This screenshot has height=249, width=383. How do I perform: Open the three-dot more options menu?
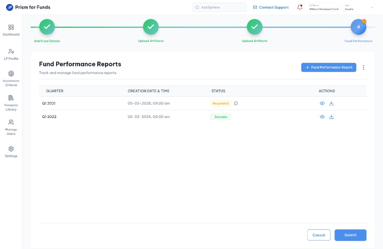(x=364, y=67)
